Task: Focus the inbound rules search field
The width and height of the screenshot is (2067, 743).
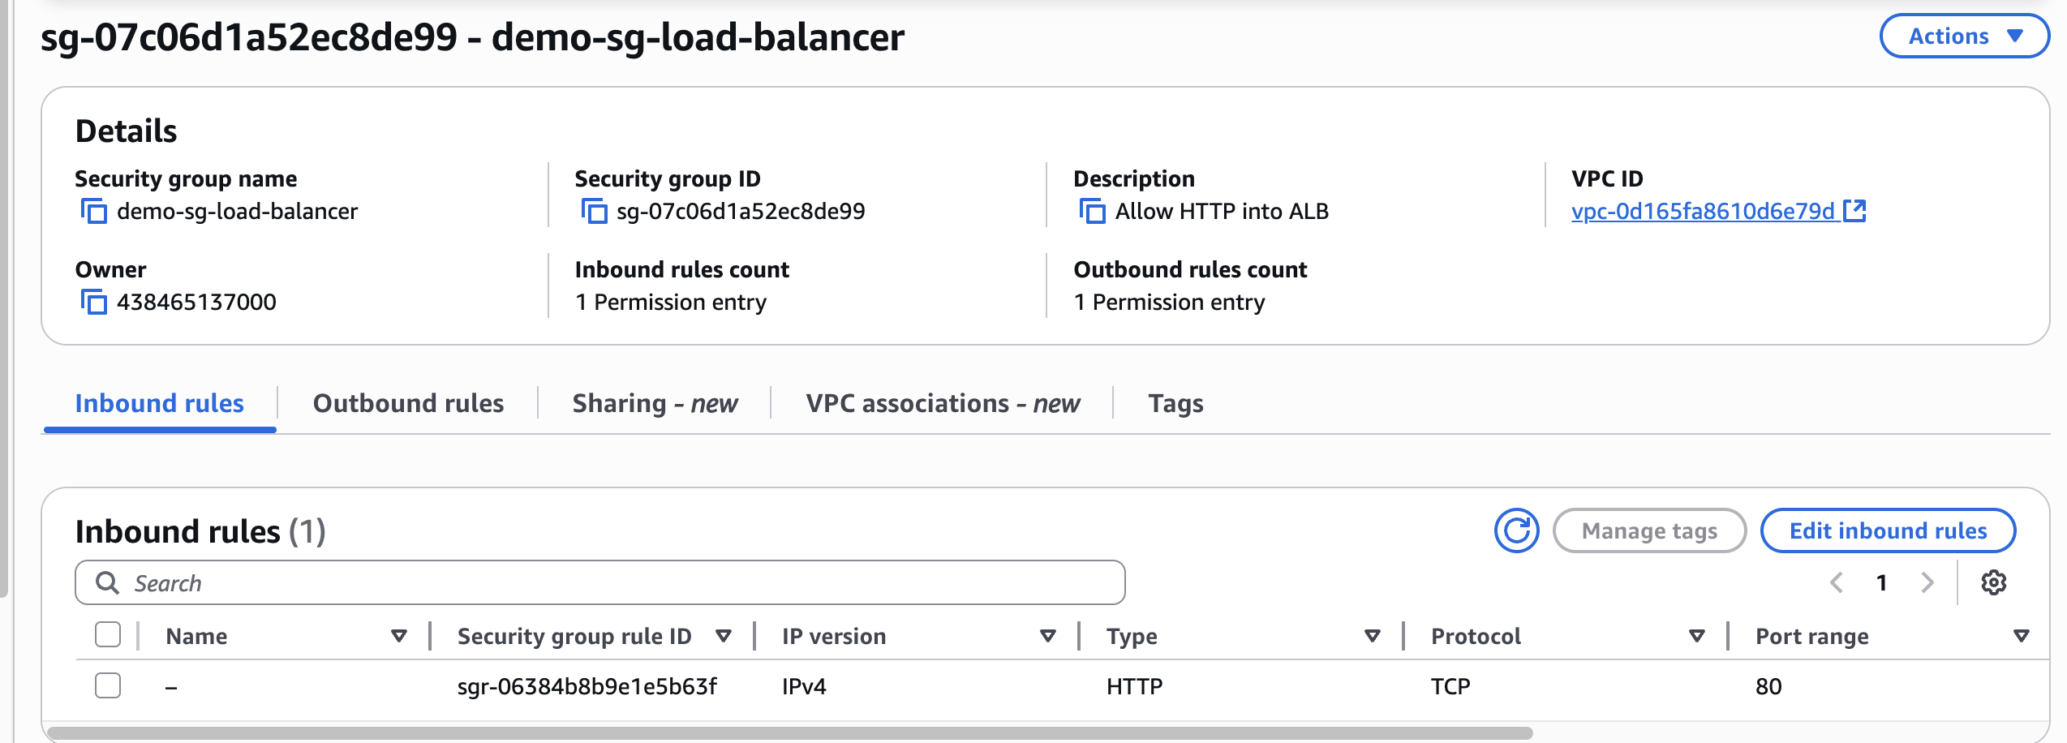Action: [x=600, y=582]
